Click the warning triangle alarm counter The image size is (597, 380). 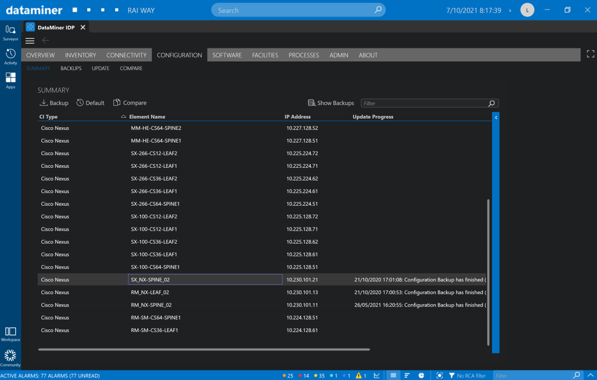[360, 375]
